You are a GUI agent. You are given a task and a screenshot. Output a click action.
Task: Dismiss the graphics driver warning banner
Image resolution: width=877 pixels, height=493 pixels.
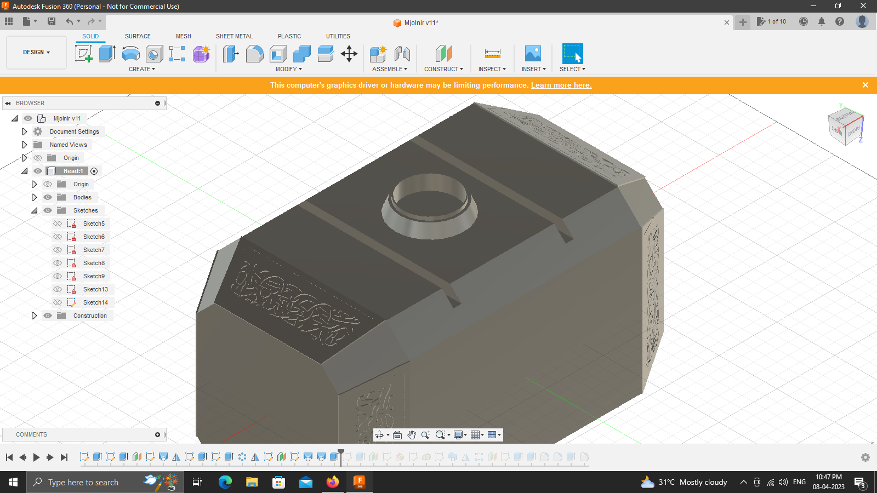(x=865, y=85)
